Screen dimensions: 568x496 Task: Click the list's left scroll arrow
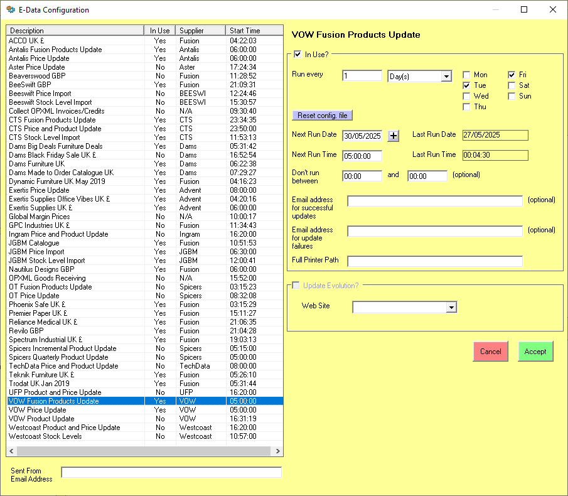pyautogui.click(x=11, y=451)
